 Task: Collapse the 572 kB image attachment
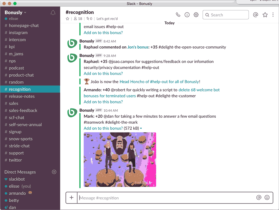pyautogui.click(x=141, y=128)
